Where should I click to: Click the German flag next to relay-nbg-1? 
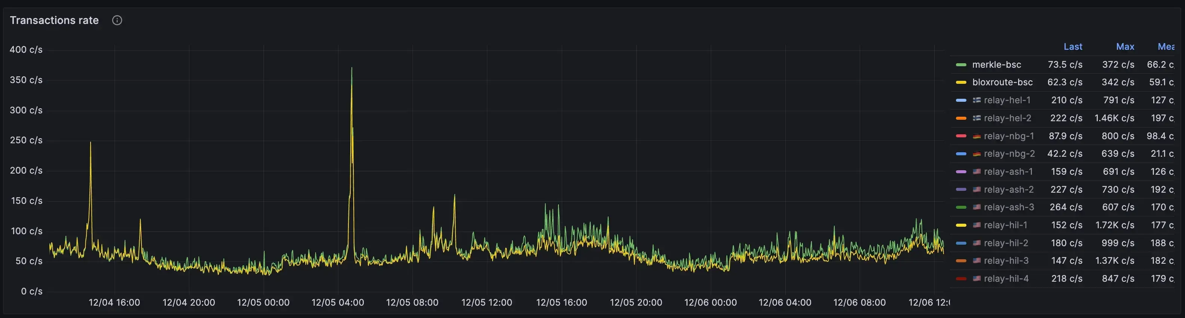click(x=977, y=136)
